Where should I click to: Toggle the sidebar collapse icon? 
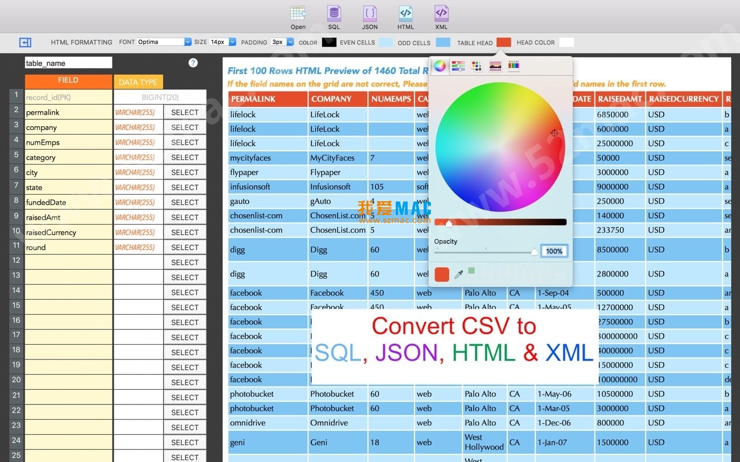25,42
